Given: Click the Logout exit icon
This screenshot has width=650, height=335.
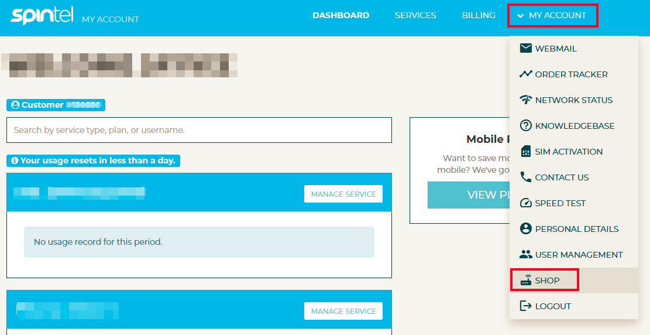Looking at the screenshot, I should 525,306.
